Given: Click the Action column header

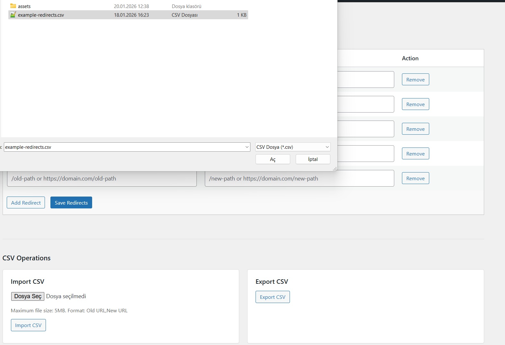Looking at the screenshot, I should tap(410, 58).
